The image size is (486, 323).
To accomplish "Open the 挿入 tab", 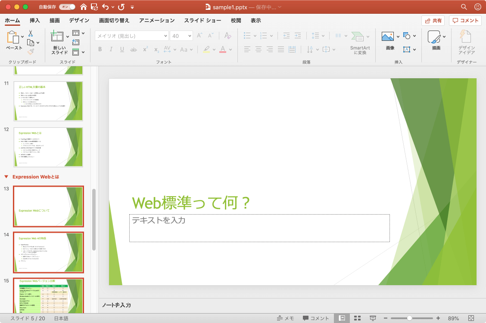I will tap(35, 20).
